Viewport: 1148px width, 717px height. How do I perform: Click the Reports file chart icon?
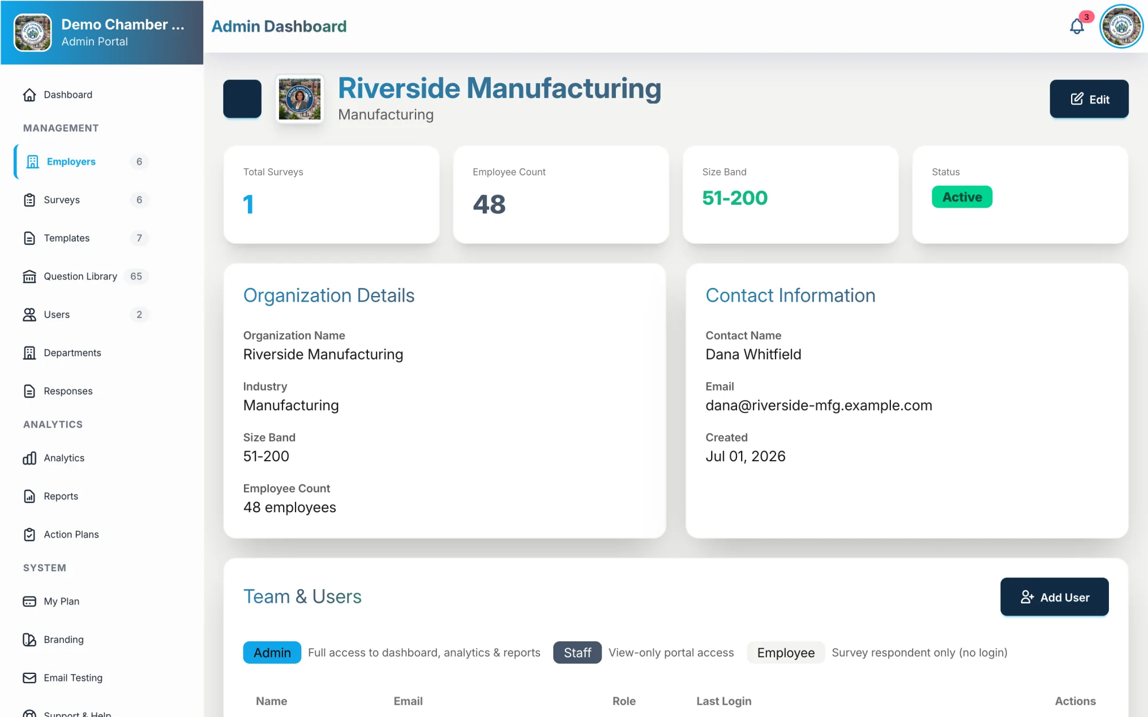tap(29, 496)
